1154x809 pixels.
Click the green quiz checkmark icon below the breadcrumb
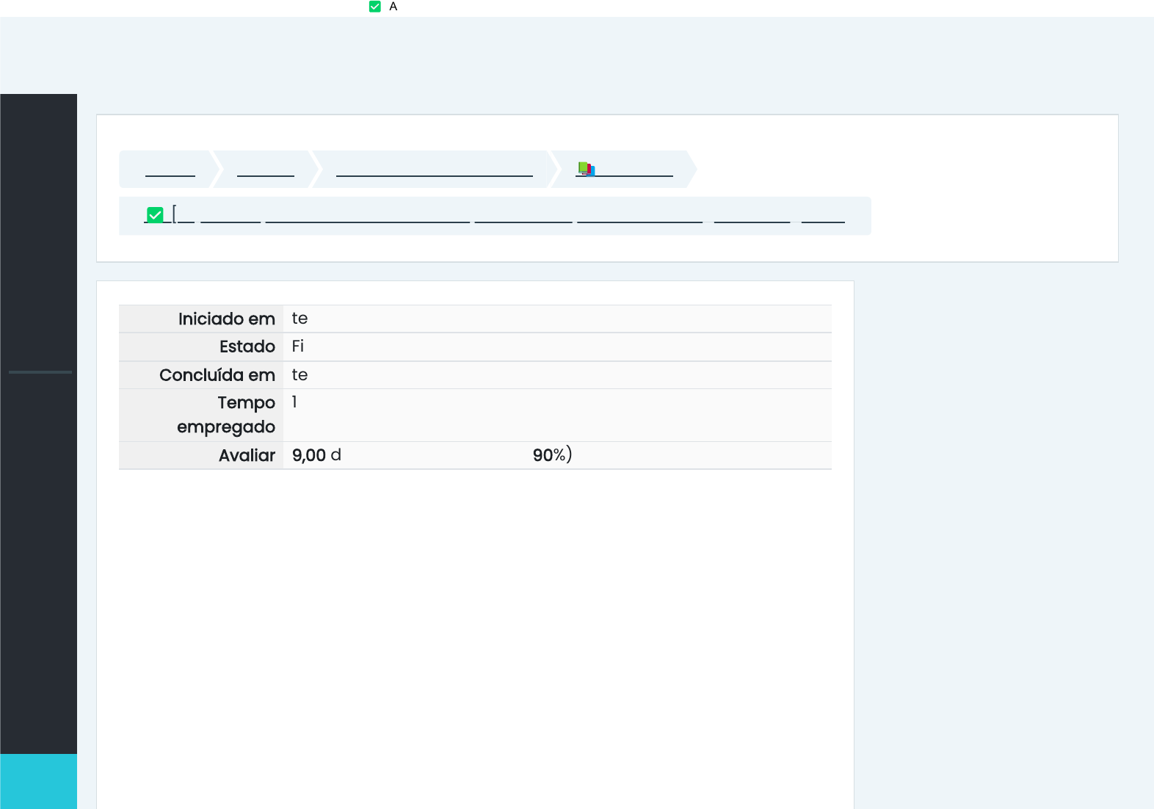click(155, 215)
